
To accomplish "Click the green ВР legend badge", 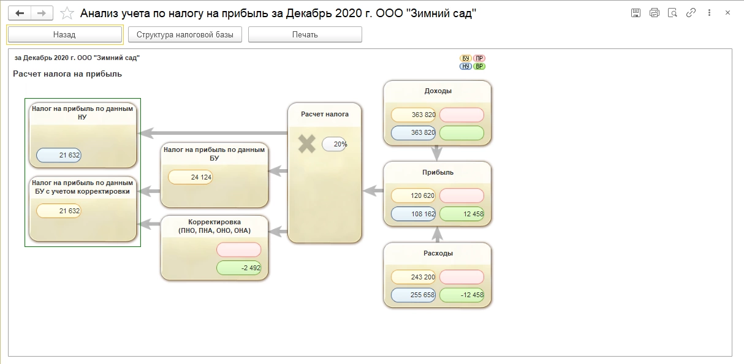I will (479, 66).
